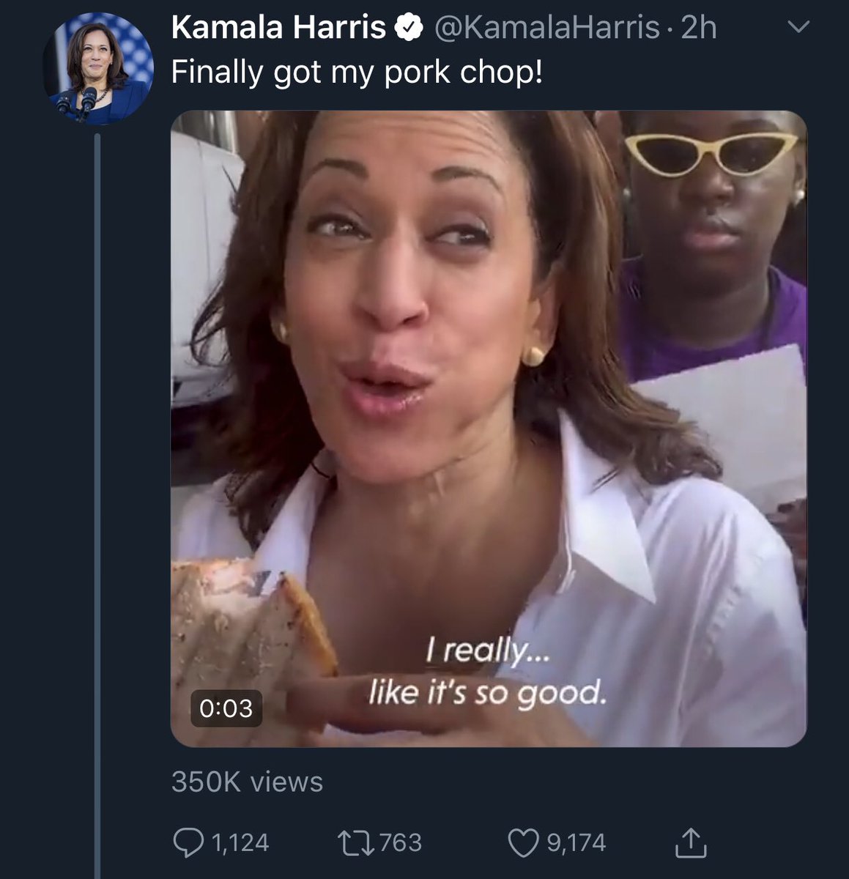Click the 350K views label
The width and height of the screenshot is (849, 879).
click(x=247, y=782)
